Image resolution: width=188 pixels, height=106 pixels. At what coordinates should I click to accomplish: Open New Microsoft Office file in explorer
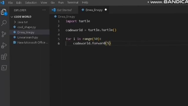pos(33,42)
